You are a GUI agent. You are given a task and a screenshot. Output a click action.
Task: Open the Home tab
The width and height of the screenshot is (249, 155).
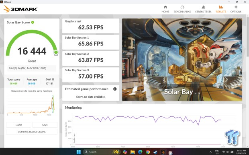coord(165,9)
